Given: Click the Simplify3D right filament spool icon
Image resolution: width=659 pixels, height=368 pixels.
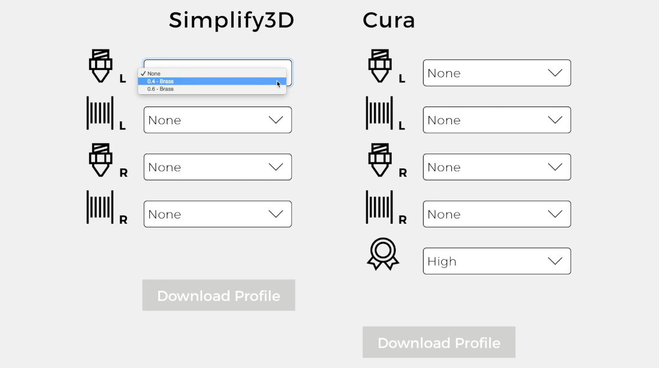Looking at the screenshot, I should [x=100, y=207].
